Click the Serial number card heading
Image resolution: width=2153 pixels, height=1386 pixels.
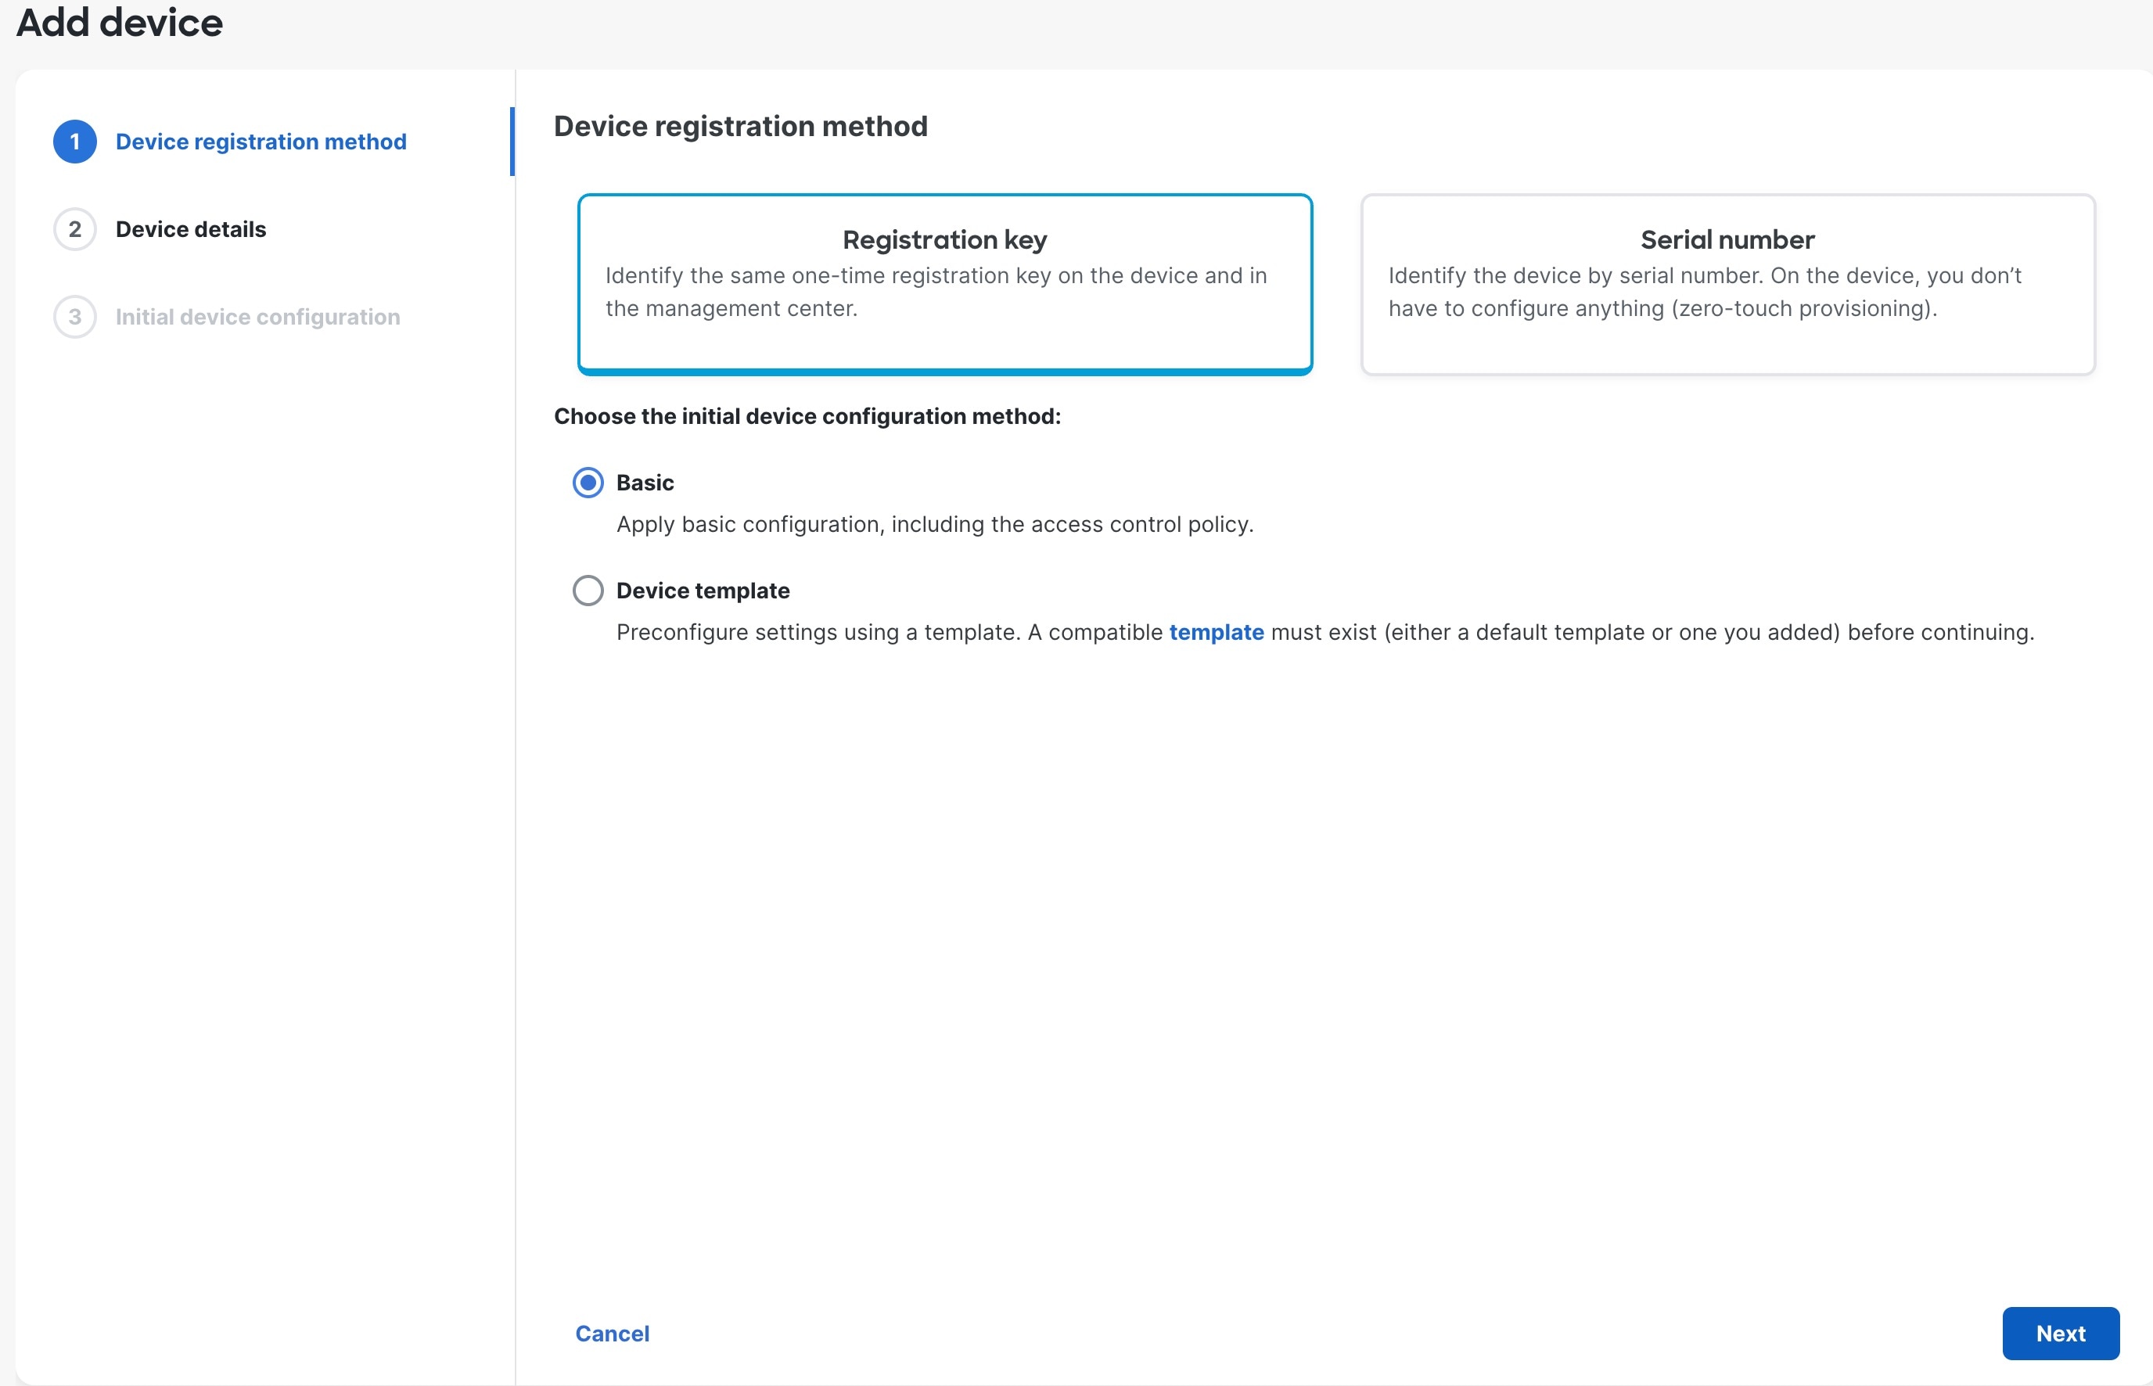1727,239
